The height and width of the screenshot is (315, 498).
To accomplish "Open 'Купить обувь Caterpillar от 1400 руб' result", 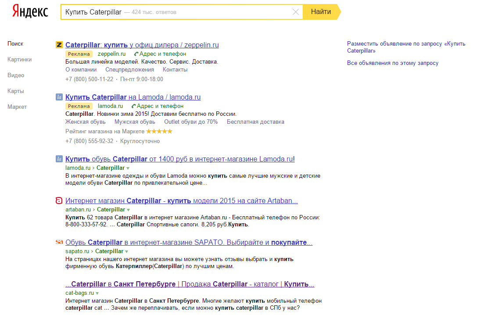I will [x=180, y=159].
